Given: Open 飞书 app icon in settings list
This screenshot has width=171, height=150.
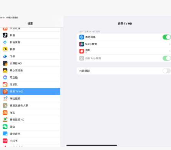Looking at the screenshot, I should 5,56.
